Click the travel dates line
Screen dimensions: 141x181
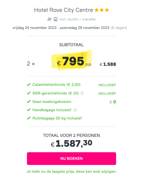tap(61, 28)
